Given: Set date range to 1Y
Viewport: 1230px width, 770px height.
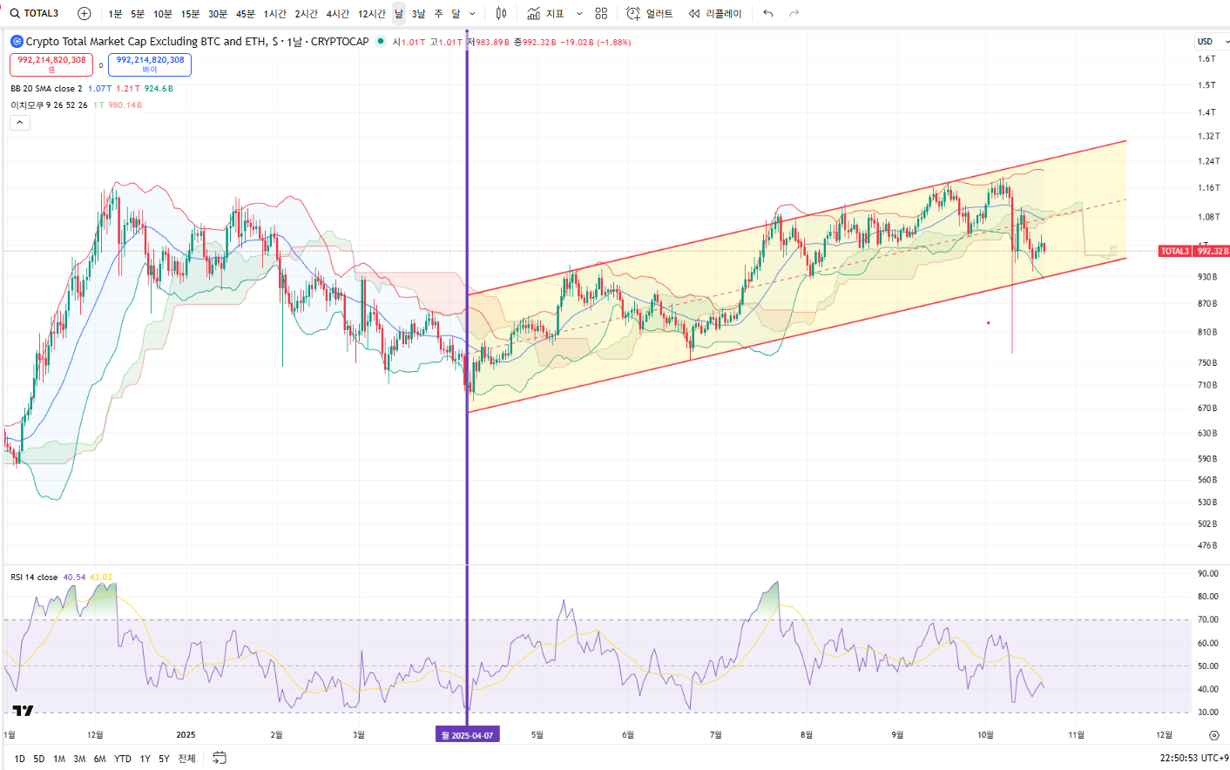Looking at the screenshot, I should pos(145,759).
